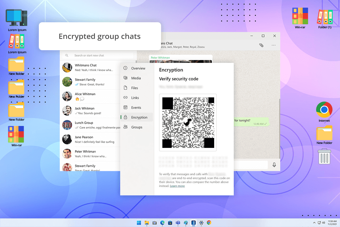Click the network icon in the system tray
340x227 pixels.
(x=319, y=223)
